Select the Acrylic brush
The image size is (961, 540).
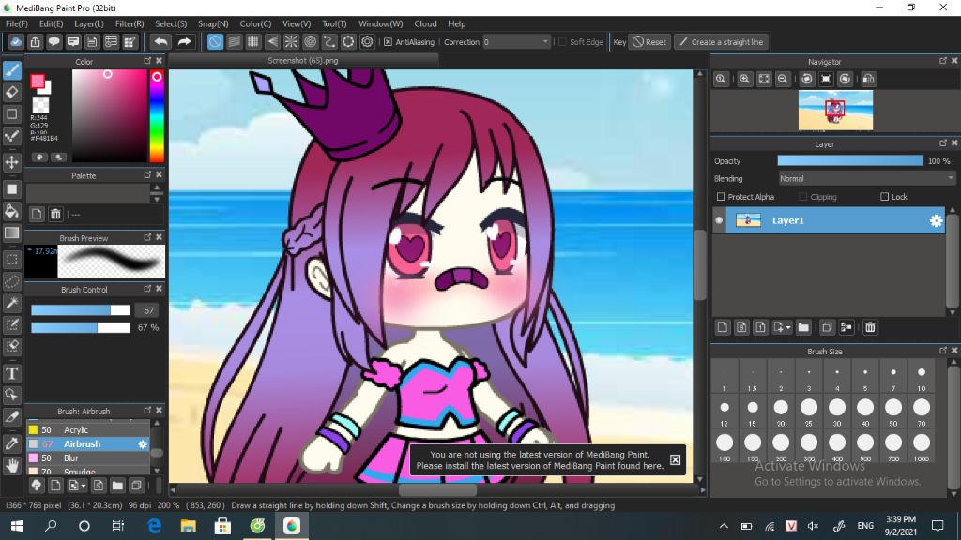point(87,429)
